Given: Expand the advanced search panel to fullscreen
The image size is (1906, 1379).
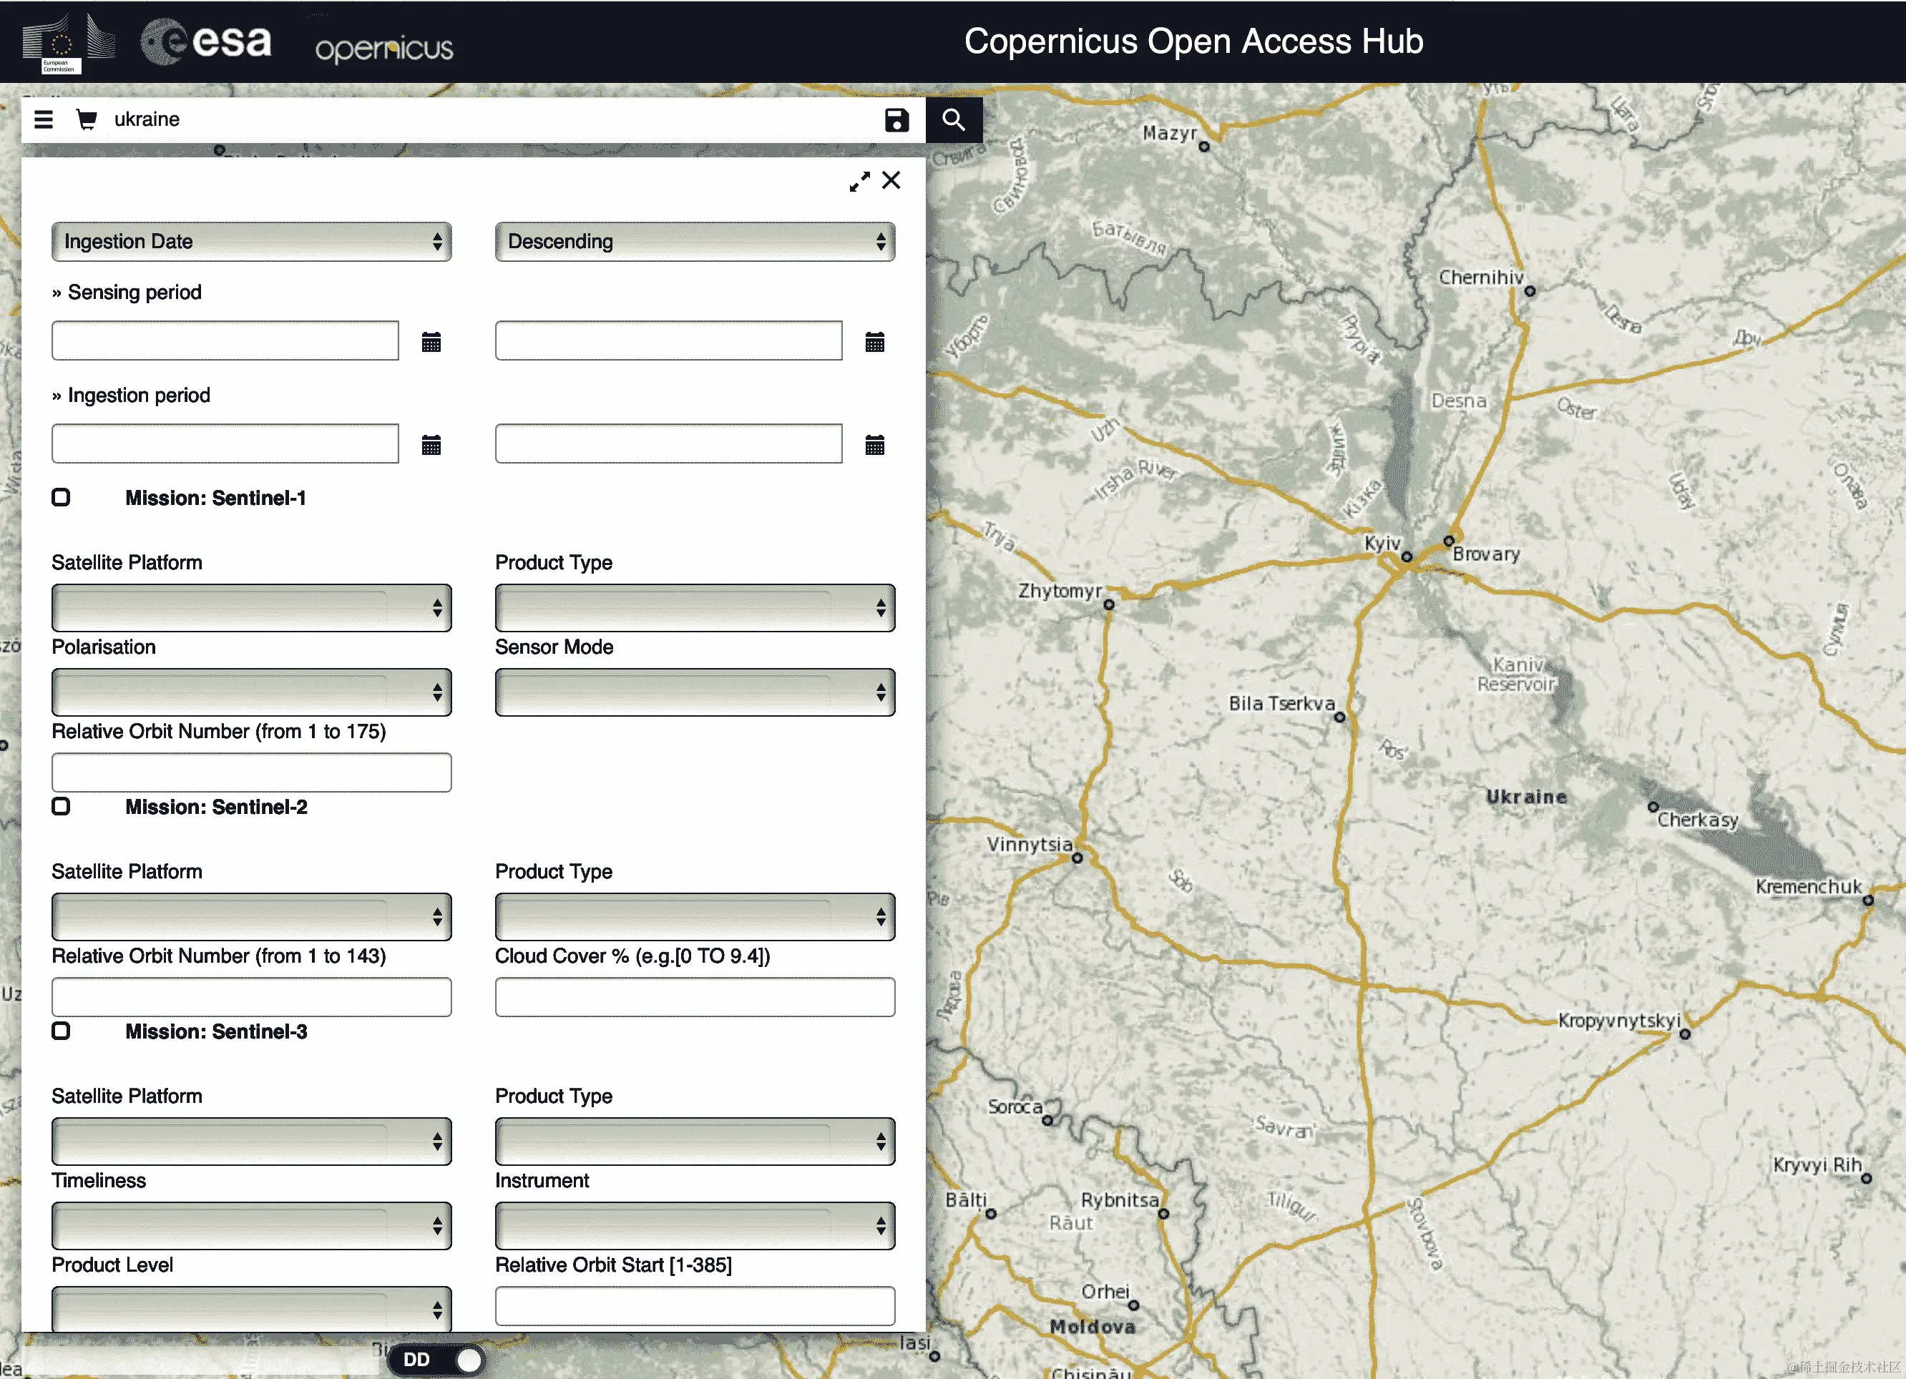Looking at the screenshot, I should point(859,182).
